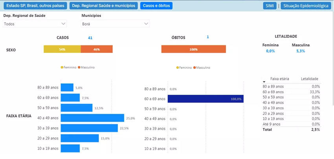This screenshot has width=334, height=159.
Task: Click the Feminino legend dot under Casos
Action: point(62,67)
